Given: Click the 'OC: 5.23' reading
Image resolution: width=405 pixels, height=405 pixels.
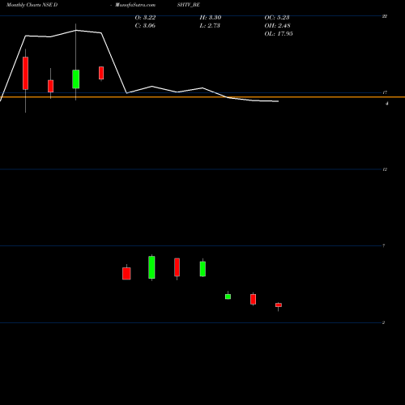Looking at the screenshot, I should tap(277, 18).
